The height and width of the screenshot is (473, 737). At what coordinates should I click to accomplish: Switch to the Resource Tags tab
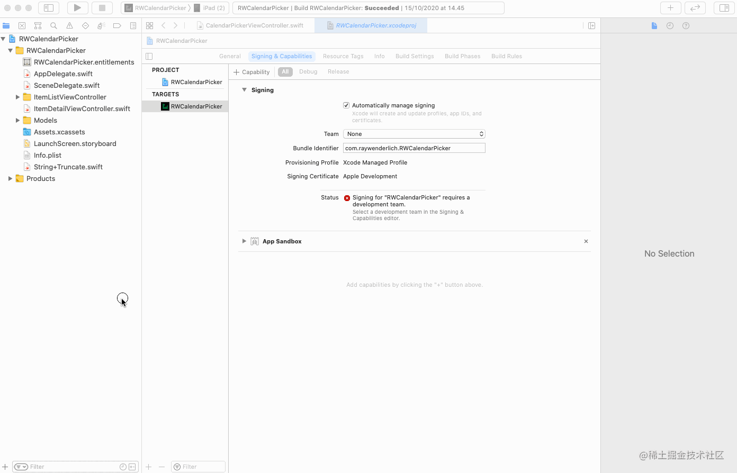343,56
